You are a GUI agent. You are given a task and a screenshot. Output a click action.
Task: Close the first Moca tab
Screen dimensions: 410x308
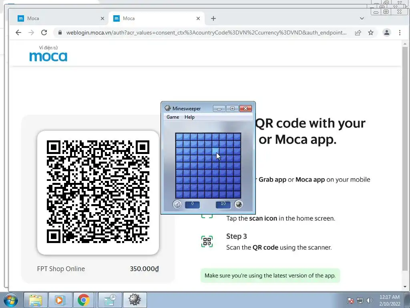[102, 18]
